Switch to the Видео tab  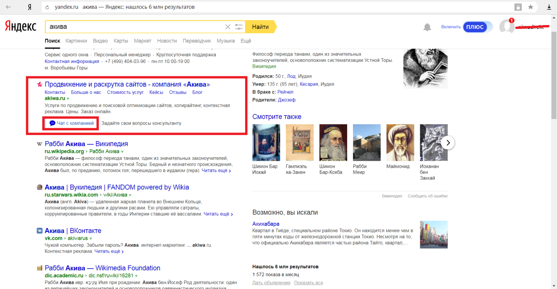tap(100, 41)
